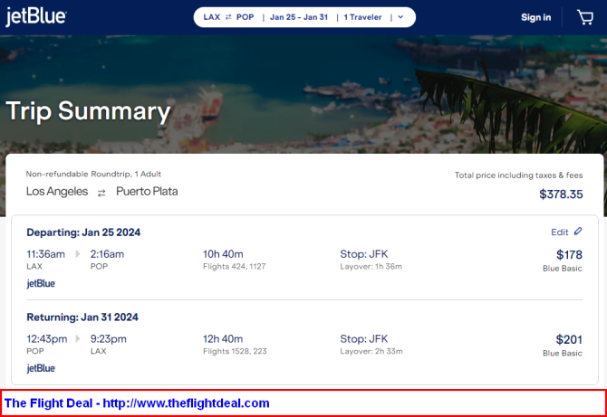Click the arrow between 12:43pm and 9:23pm

78,338
